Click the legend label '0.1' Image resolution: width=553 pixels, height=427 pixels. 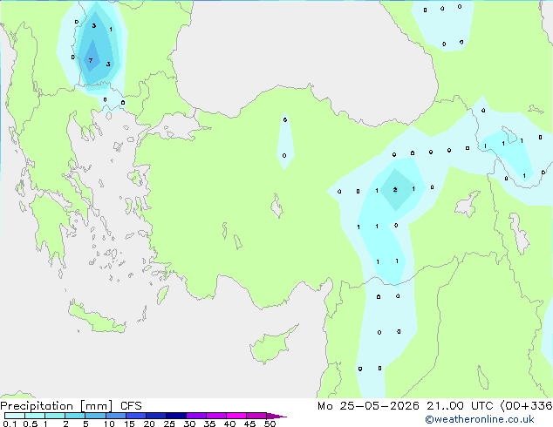pyautogui.click(x=10, y=424)
